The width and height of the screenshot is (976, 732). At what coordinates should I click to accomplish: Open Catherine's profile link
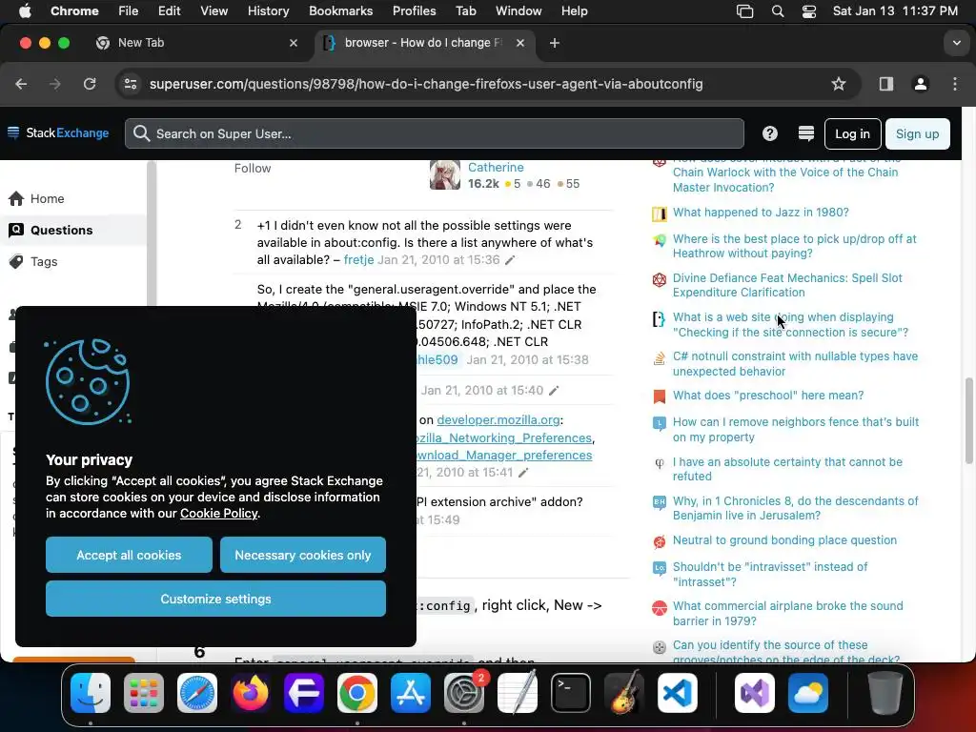tap(496, 168)
